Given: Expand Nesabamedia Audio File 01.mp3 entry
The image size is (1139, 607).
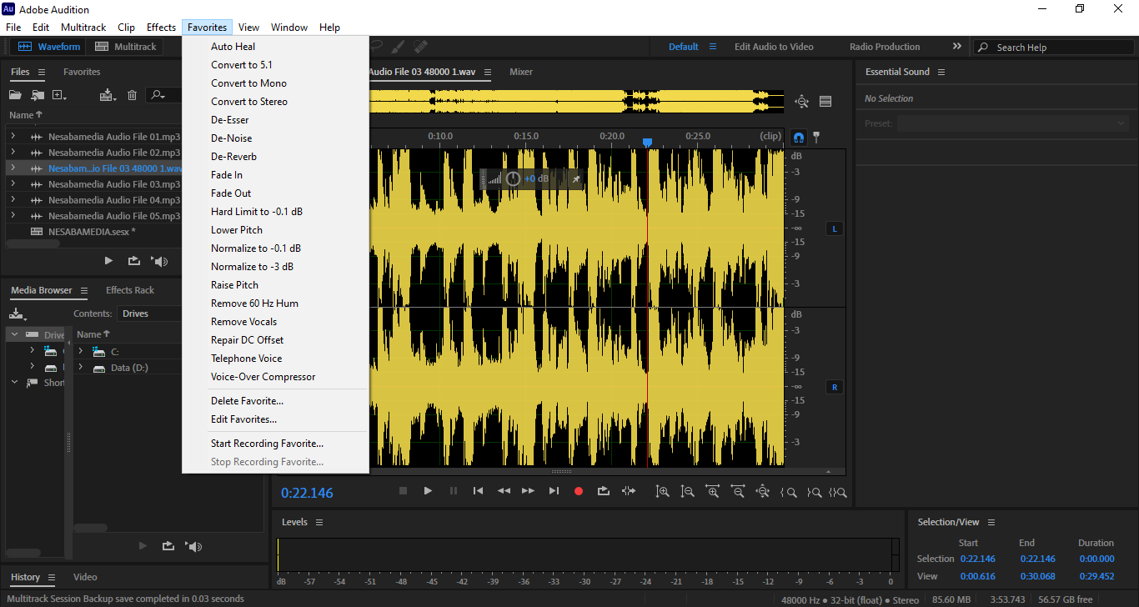Looking at the screenshot, I should (x=13, y=137).
